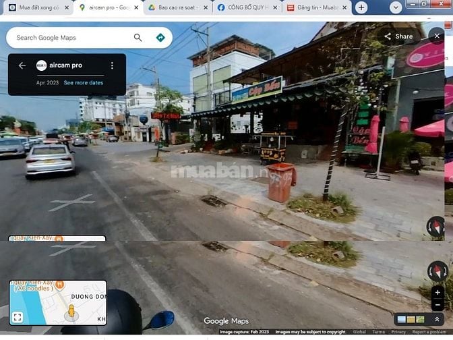Open the three-dot menu for aircam pro
Image resolution: width=453 pixels, height=340 pixels.
click(112, 65)
